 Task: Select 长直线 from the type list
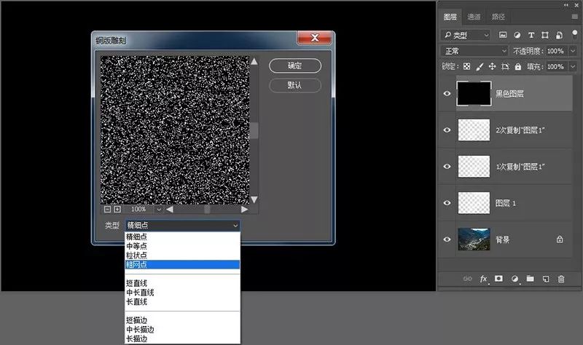pos(183,301)
